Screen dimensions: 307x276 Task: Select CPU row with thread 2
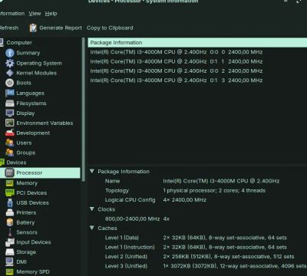point(197,71)
